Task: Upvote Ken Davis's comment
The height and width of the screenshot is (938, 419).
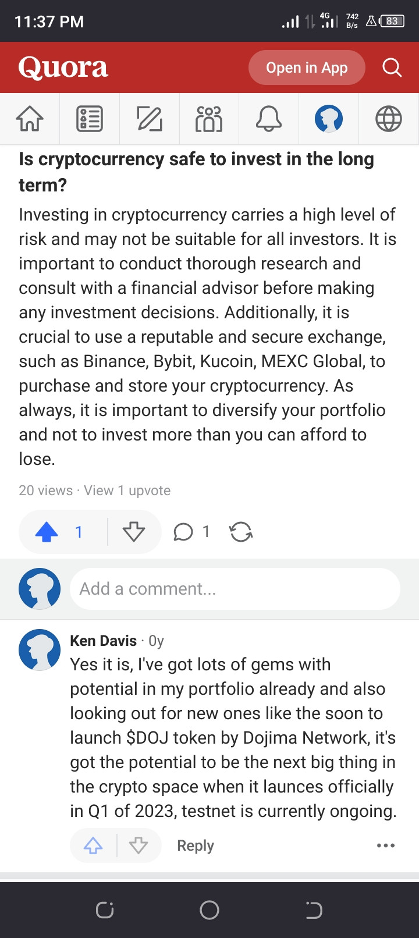Action: coord(93,845)
